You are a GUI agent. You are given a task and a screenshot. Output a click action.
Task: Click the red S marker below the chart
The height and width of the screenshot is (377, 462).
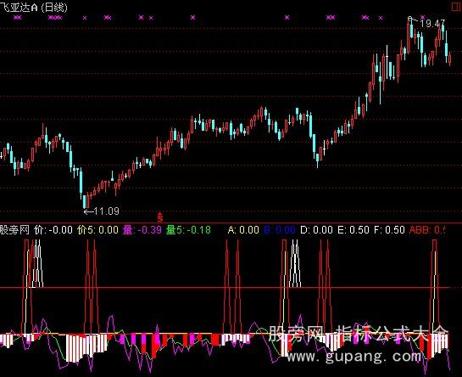(159, 217)
